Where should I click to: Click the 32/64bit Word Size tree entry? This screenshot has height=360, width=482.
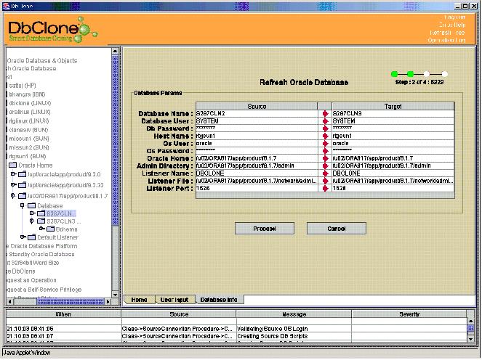click(33, 263)
